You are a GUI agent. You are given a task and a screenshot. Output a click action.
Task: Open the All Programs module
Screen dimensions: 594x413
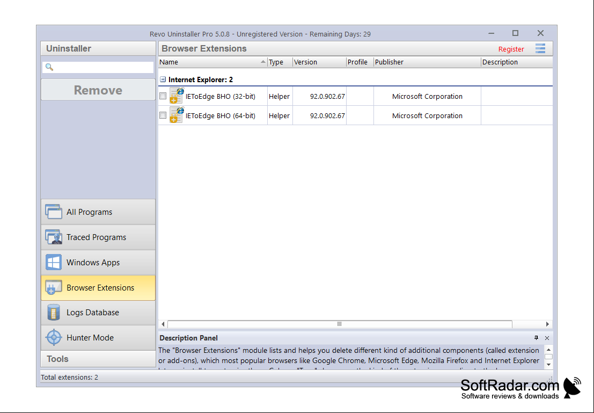tap(98, 212)
